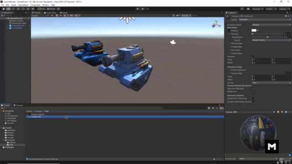Open Rendering Mode Opaque dropdown
Image resolution: width=292 pixels, height=164 pixels.
[x=271, y=25]
